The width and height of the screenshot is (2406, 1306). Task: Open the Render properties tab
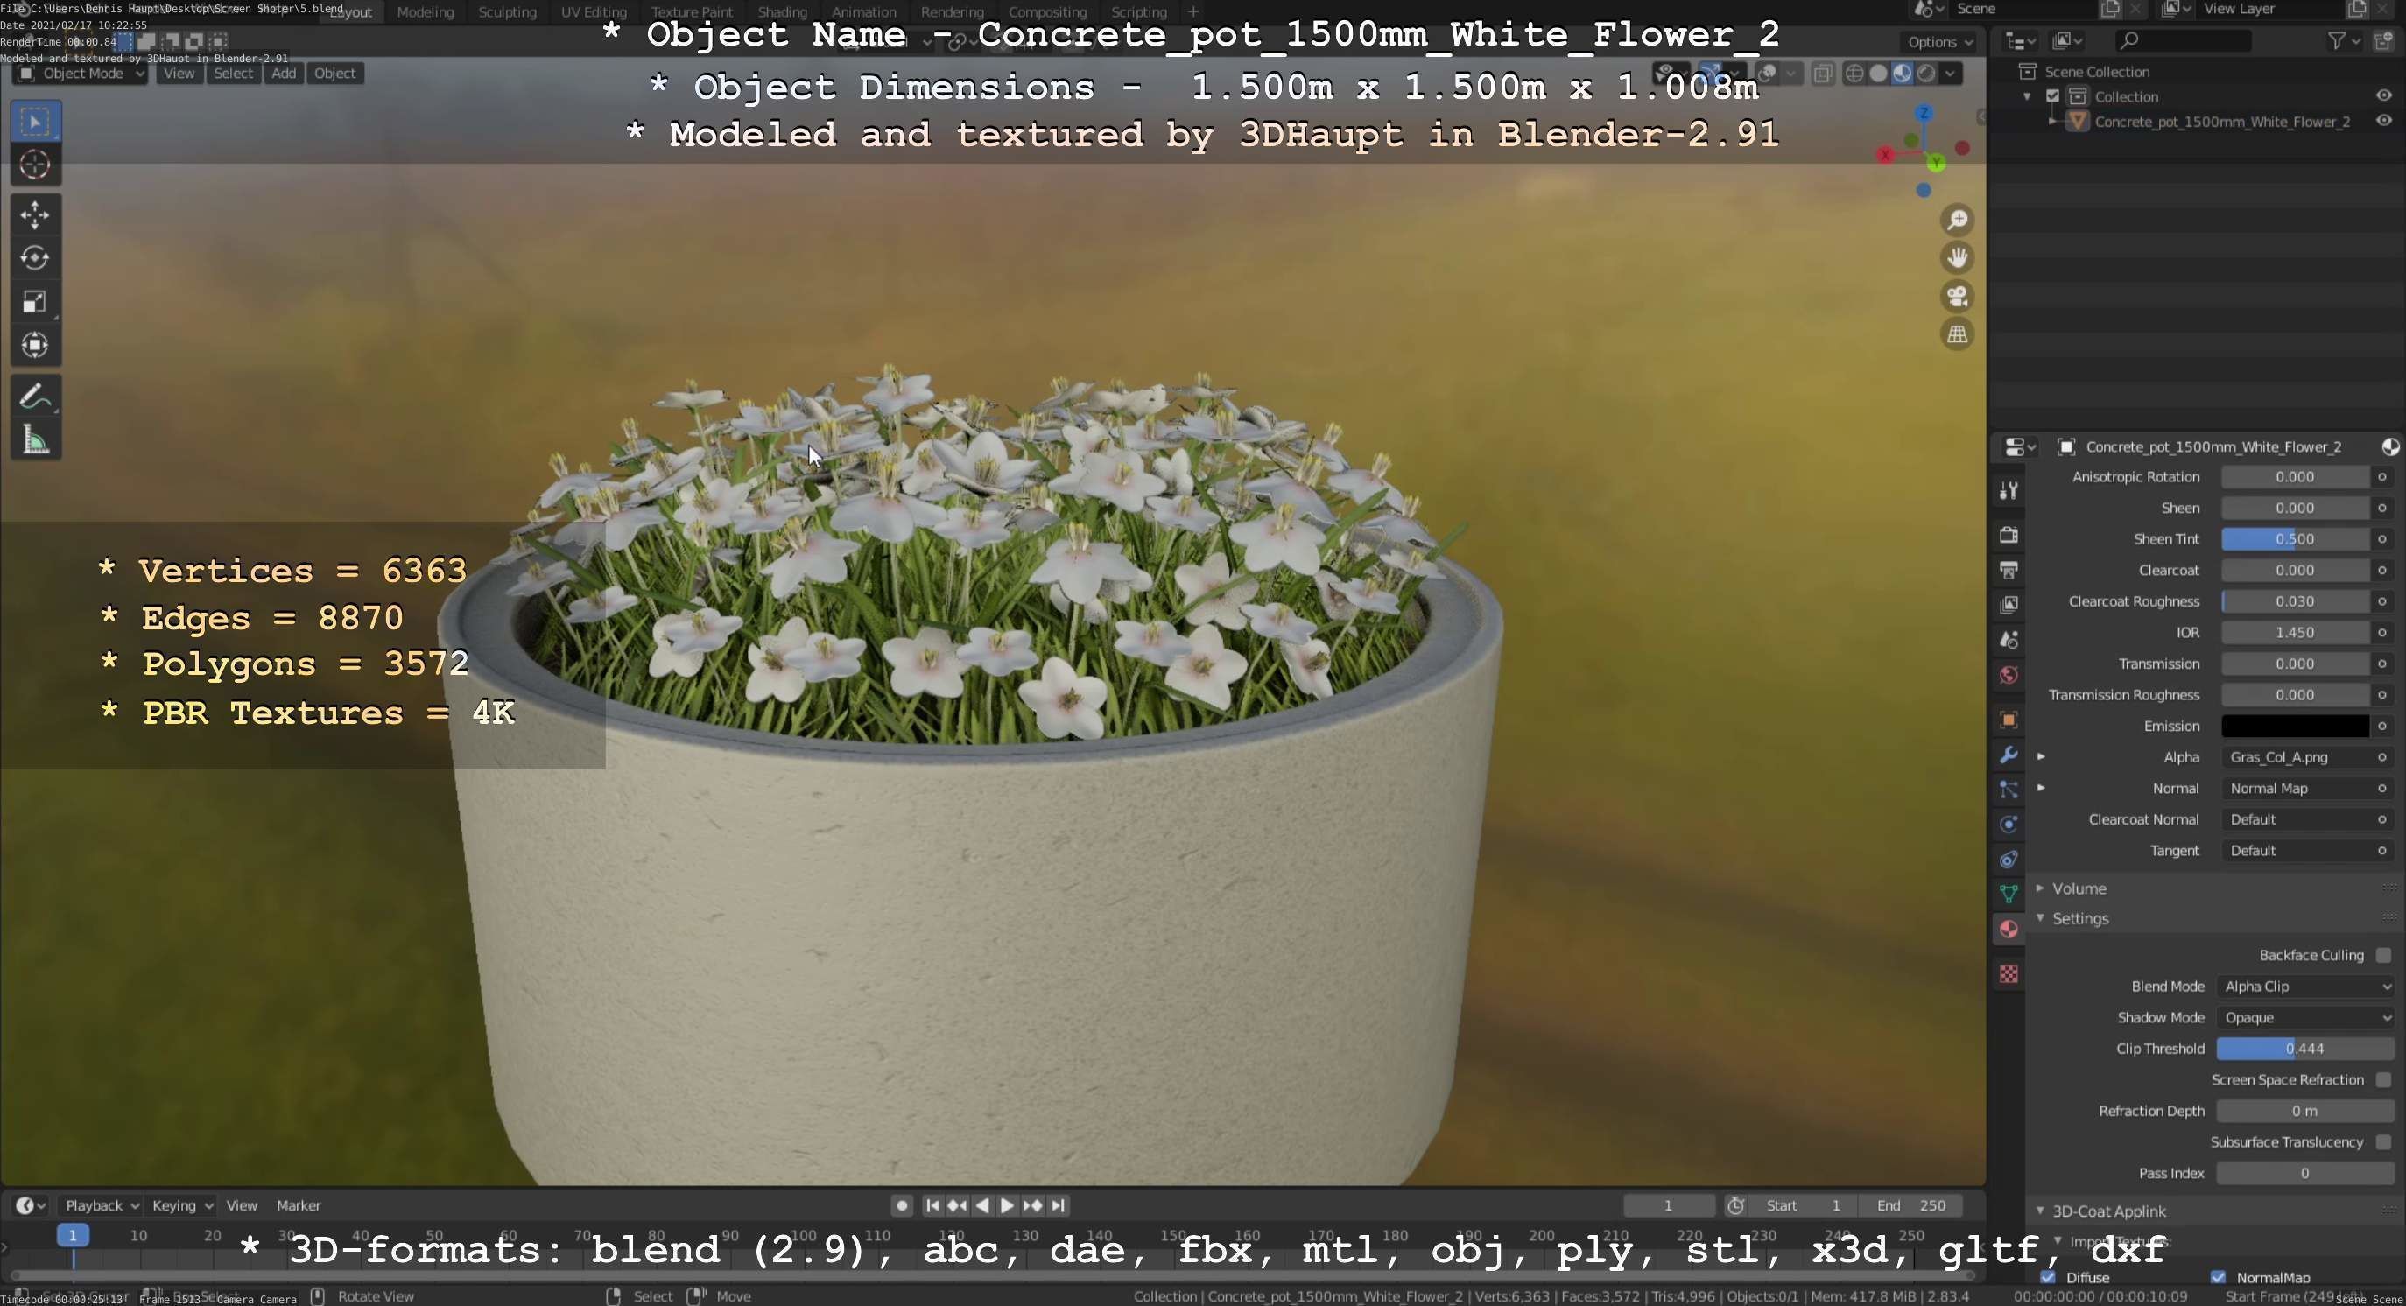tap(2009, 535)
